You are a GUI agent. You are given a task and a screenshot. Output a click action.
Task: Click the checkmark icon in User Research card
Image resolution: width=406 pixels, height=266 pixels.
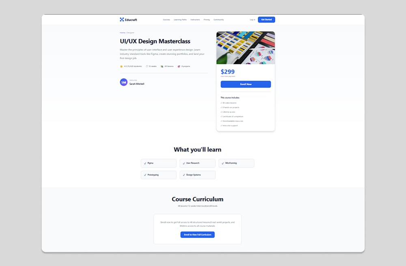184,163
